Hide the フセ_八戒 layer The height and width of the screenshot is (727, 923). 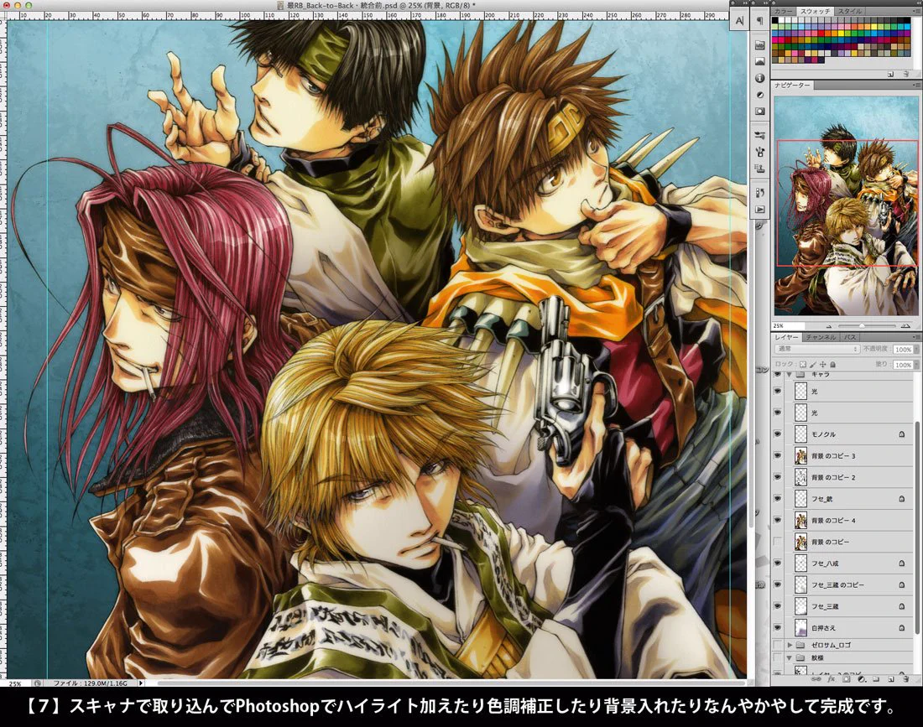tap(778, 563)
